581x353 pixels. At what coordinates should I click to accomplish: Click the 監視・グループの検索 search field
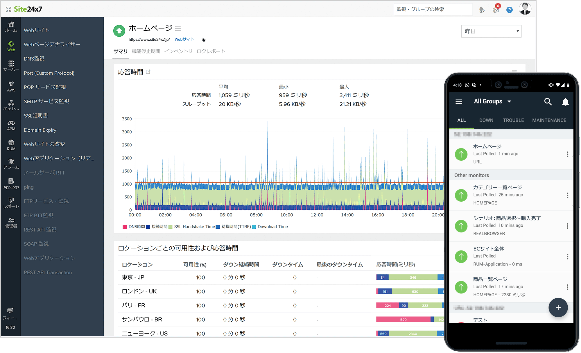tap(433, 9)
